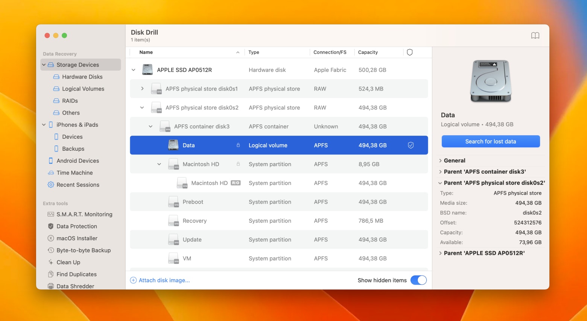The image size is (587, 321).
Task: Expand Parent 'APFS container disk3' section
Action: (x=440, y=172)
